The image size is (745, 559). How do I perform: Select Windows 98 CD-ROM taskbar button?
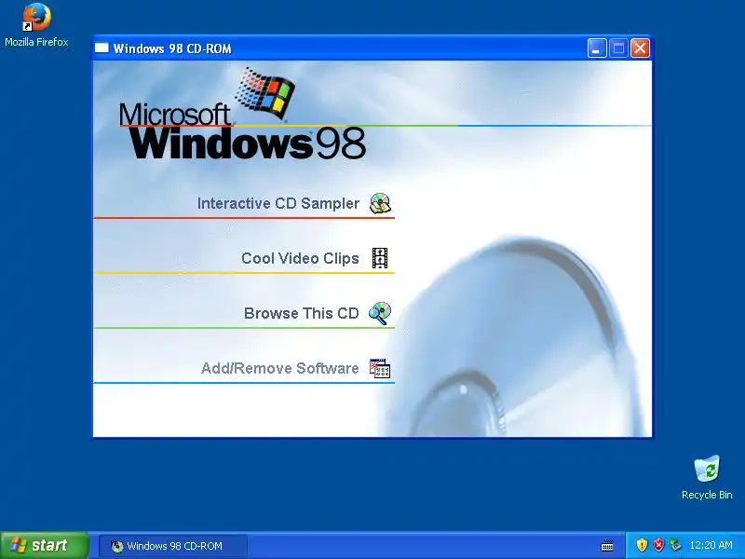[x=173, y=546]
